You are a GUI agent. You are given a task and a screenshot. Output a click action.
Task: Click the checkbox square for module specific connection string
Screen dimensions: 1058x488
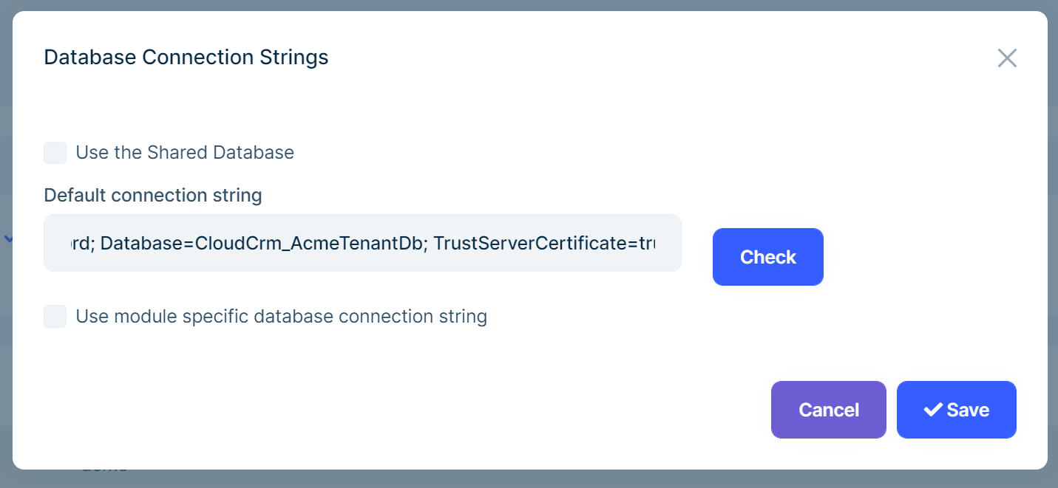click(55, 316)
